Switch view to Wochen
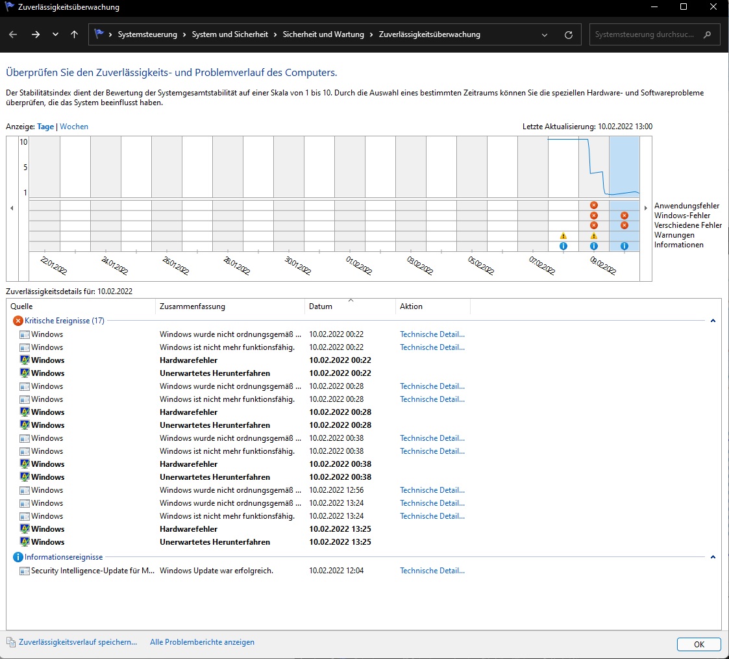This screenshot has height=659, width=729. 74,127
